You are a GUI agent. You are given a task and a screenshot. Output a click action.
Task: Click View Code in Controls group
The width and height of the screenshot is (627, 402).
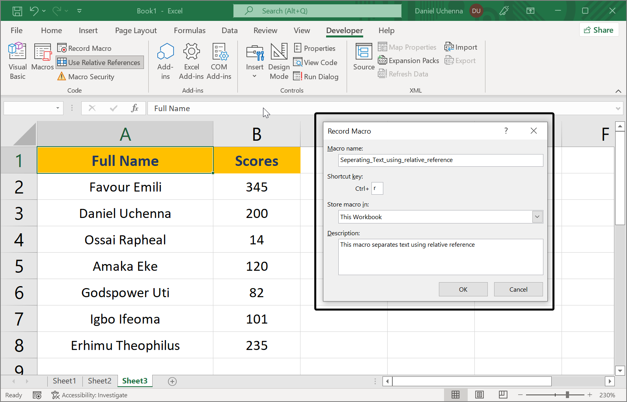pos(315,62)
